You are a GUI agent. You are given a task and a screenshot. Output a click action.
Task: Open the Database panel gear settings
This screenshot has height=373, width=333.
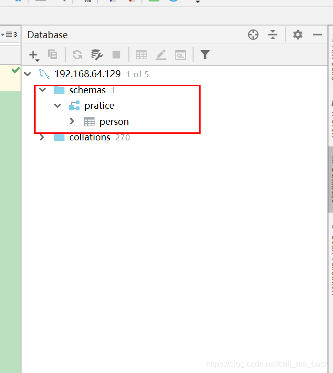click(298, 35)
